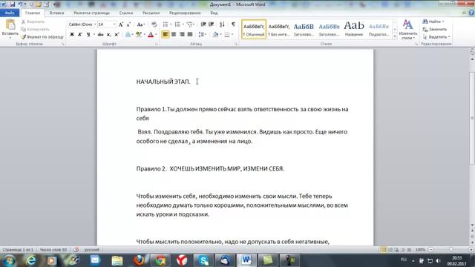Open the font color dropdown arrow
Screen dimensions: 475x267
(x=156, y=35)
